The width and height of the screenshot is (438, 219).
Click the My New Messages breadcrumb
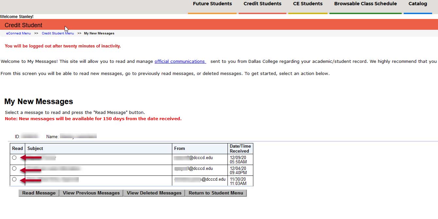[x=99, y=33]
